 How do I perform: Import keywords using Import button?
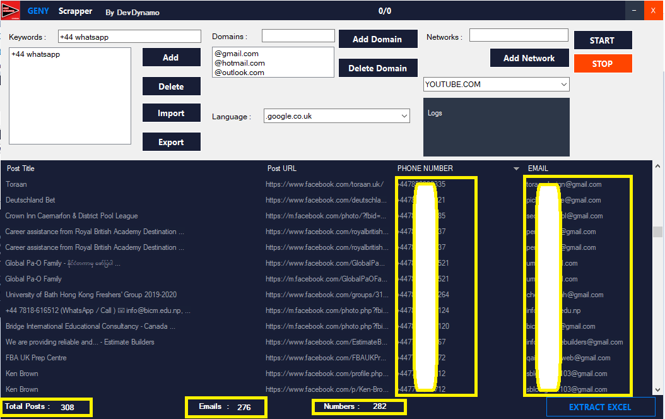click(x=172, y=113)
